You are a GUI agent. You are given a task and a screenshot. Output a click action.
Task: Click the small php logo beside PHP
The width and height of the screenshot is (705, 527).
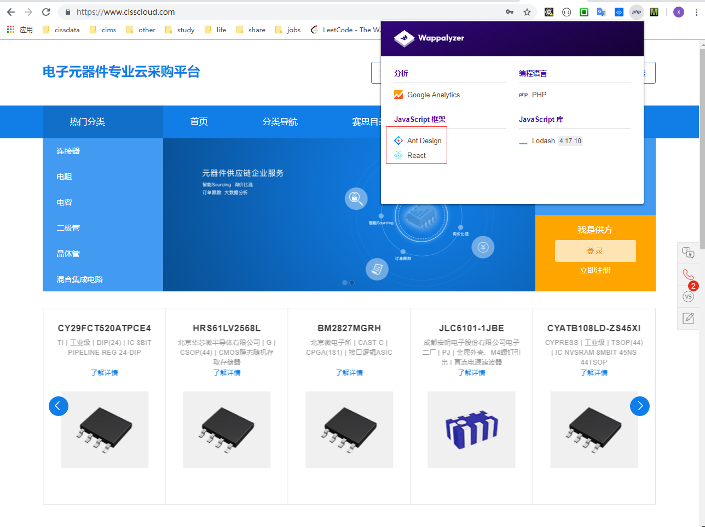click(523, 95)
